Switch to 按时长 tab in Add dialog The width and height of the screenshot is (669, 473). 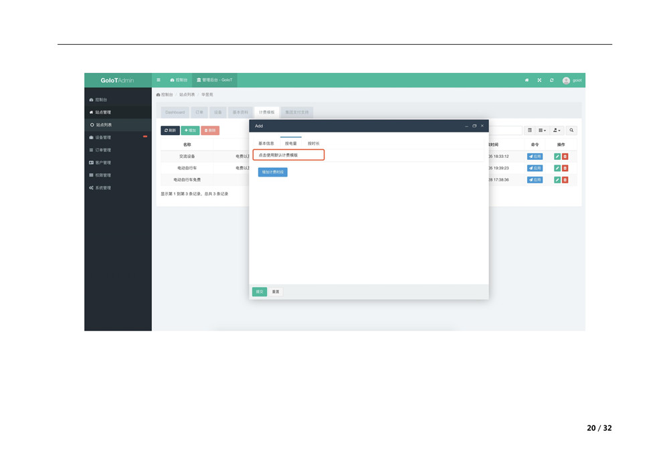(x=313, y=143)
